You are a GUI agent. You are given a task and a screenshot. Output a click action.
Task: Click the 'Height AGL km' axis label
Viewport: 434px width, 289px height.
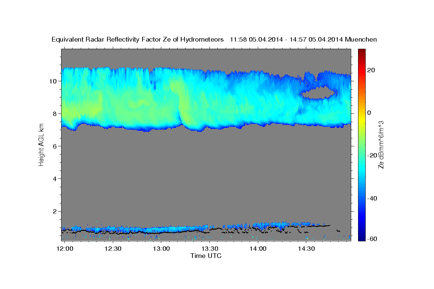click(x=41, y=144)
